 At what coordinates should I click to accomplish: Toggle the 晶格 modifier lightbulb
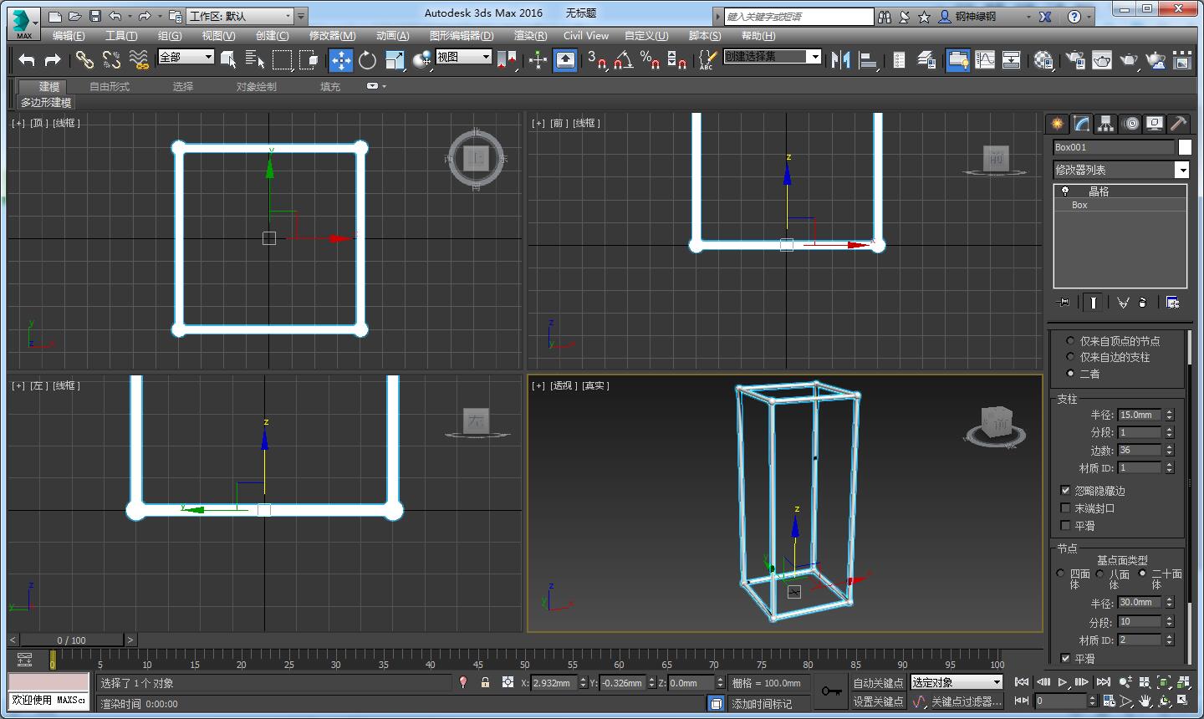[x=1065, y=191]
